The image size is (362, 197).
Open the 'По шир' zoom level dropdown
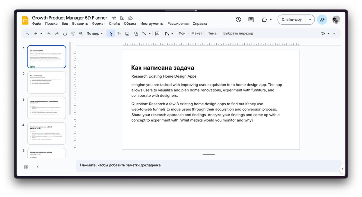point(95,33)
